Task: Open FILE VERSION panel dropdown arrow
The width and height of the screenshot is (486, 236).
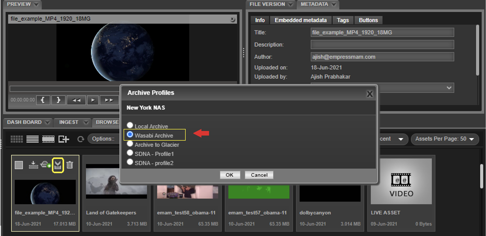Action: click(x=290, y=4)
